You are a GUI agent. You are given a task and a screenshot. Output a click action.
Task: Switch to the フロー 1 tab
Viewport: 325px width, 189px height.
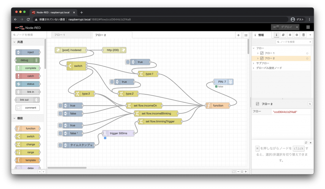[x=71, y=35]
